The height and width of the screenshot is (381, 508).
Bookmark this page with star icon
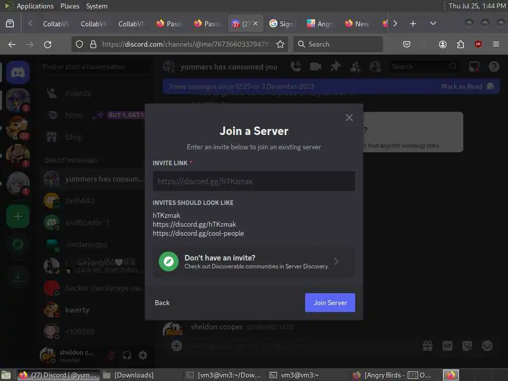click(280, 44)
